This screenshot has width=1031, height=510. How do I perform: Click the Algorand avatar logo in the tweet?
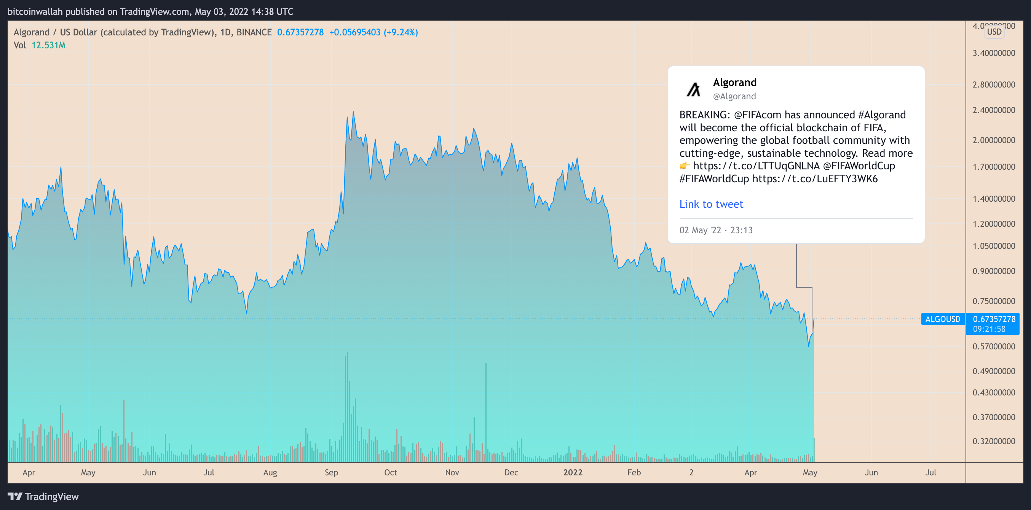pyautogui.click(x=694, y=89)
